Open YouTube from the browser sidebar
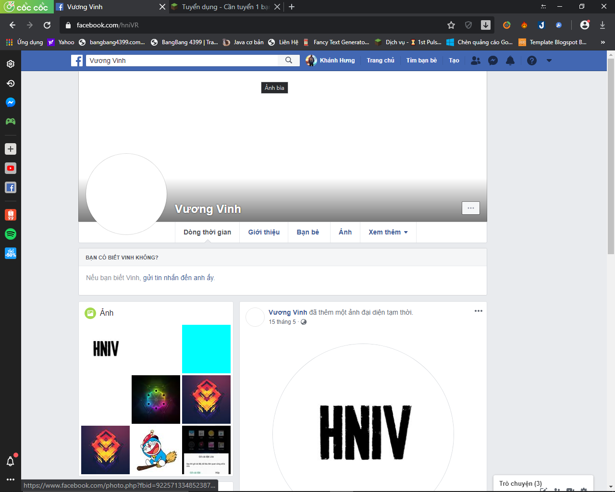615x492 pixels. pyautogui.click(x=11, y=168)
